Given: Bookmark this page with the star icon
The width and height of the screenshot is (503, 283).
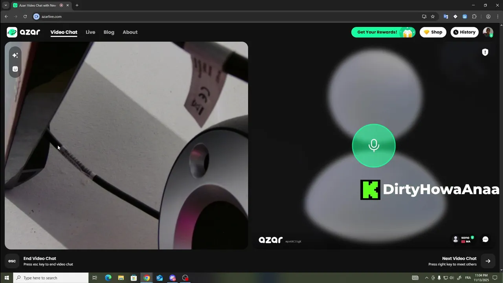Looking at the screenshot, I should pos(433,17).
